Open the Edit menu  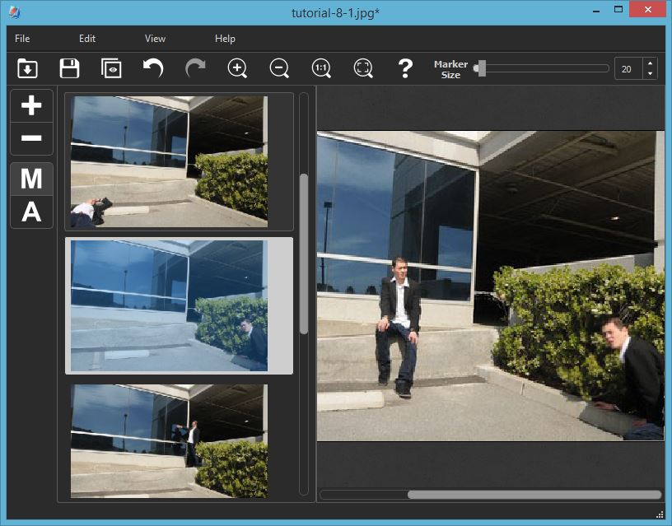click(86, 38)
